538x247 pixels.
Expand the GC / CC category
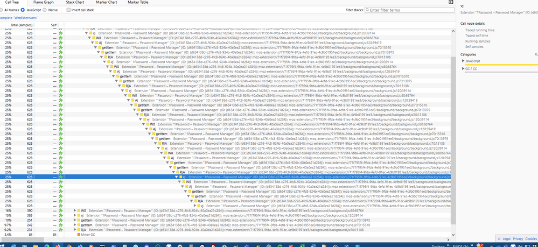click(463, 68)
